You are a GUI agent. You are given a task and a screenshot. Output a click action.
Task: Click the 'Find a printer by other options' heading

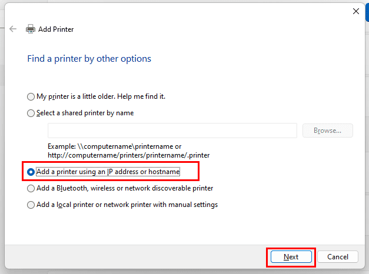89,59
